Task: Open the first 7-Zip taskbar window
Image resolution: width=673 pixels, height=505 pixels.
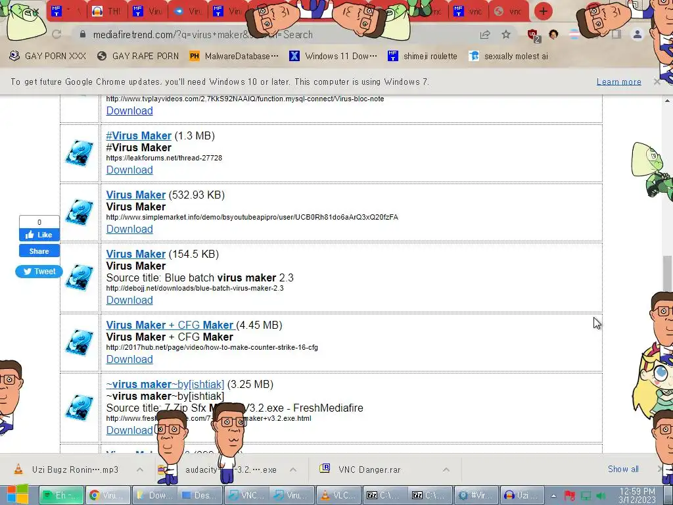Action: click(384, 495)
